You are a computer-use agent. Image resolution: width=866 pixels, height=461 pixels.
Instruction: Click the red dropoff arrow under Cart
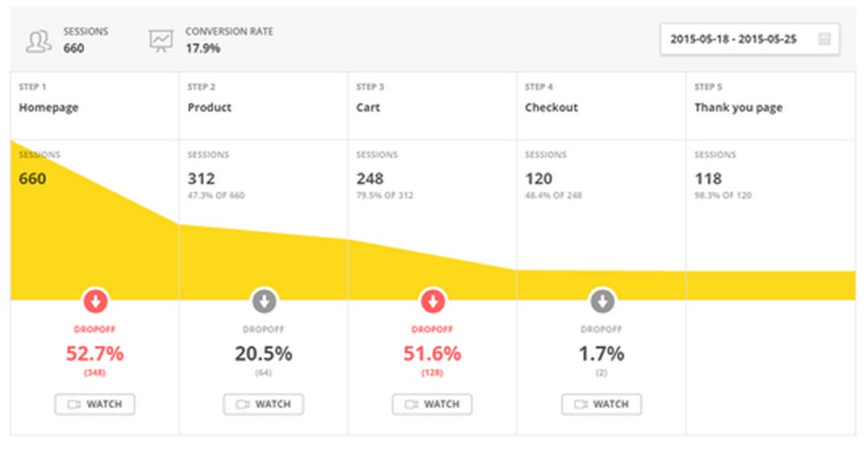click(432, 301)
